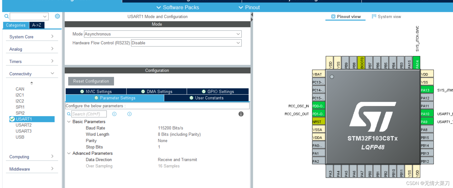Click the PB0 pin at chip bottom

(369, 171)
